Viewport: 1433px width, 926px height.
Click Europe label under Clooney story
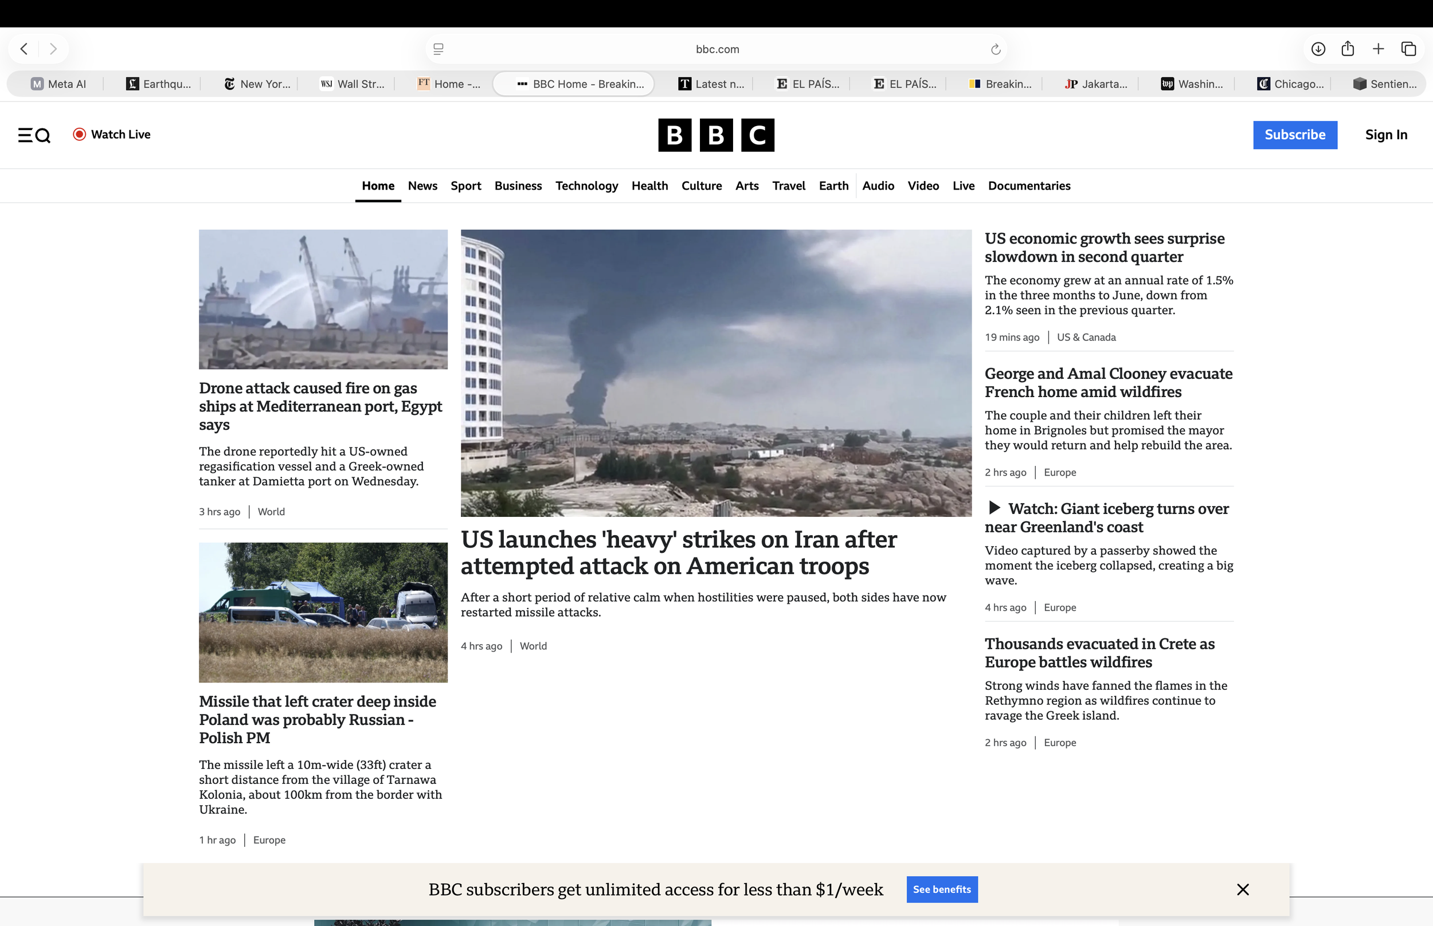tap(1060, 473)
